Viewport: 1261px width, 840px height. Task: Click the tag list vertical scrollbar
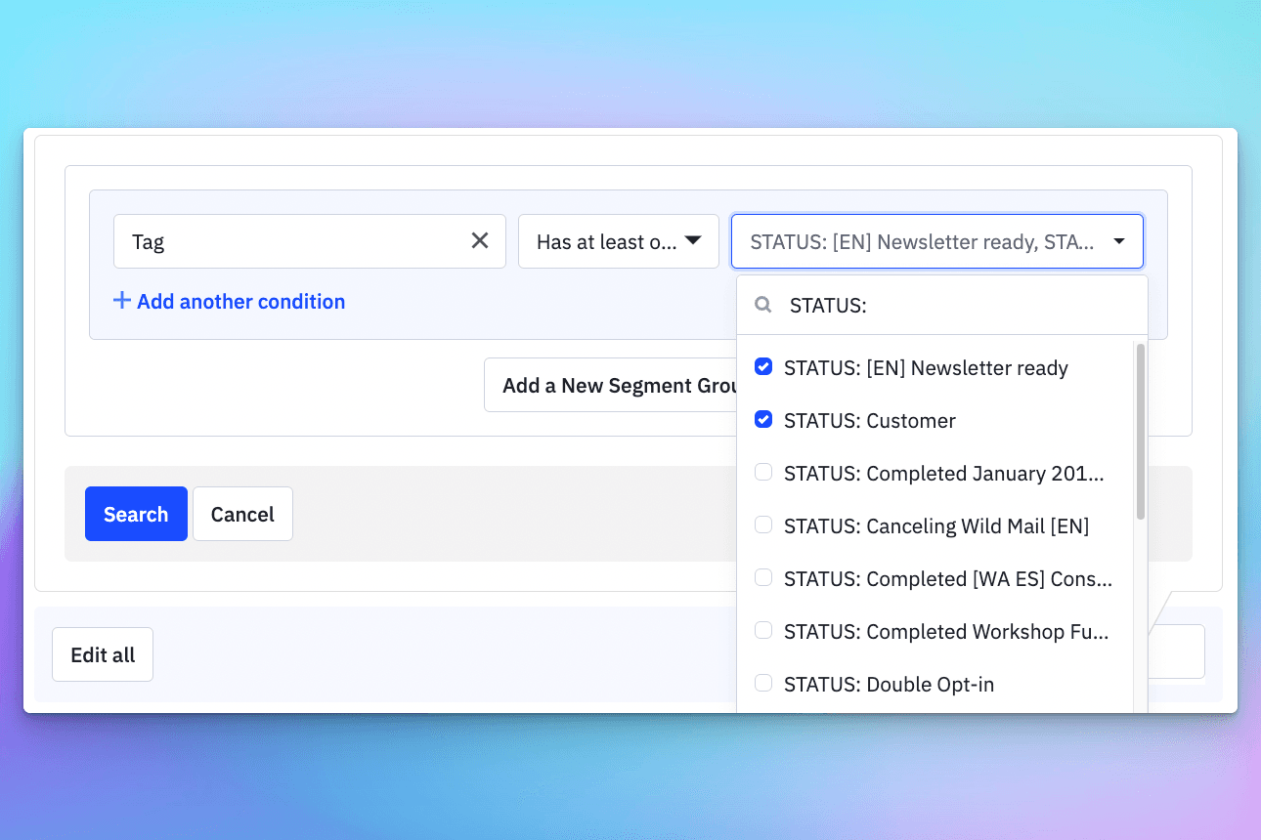coord(1141,432)
